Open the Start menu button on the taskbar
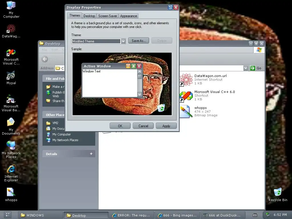 coord(8,215)
